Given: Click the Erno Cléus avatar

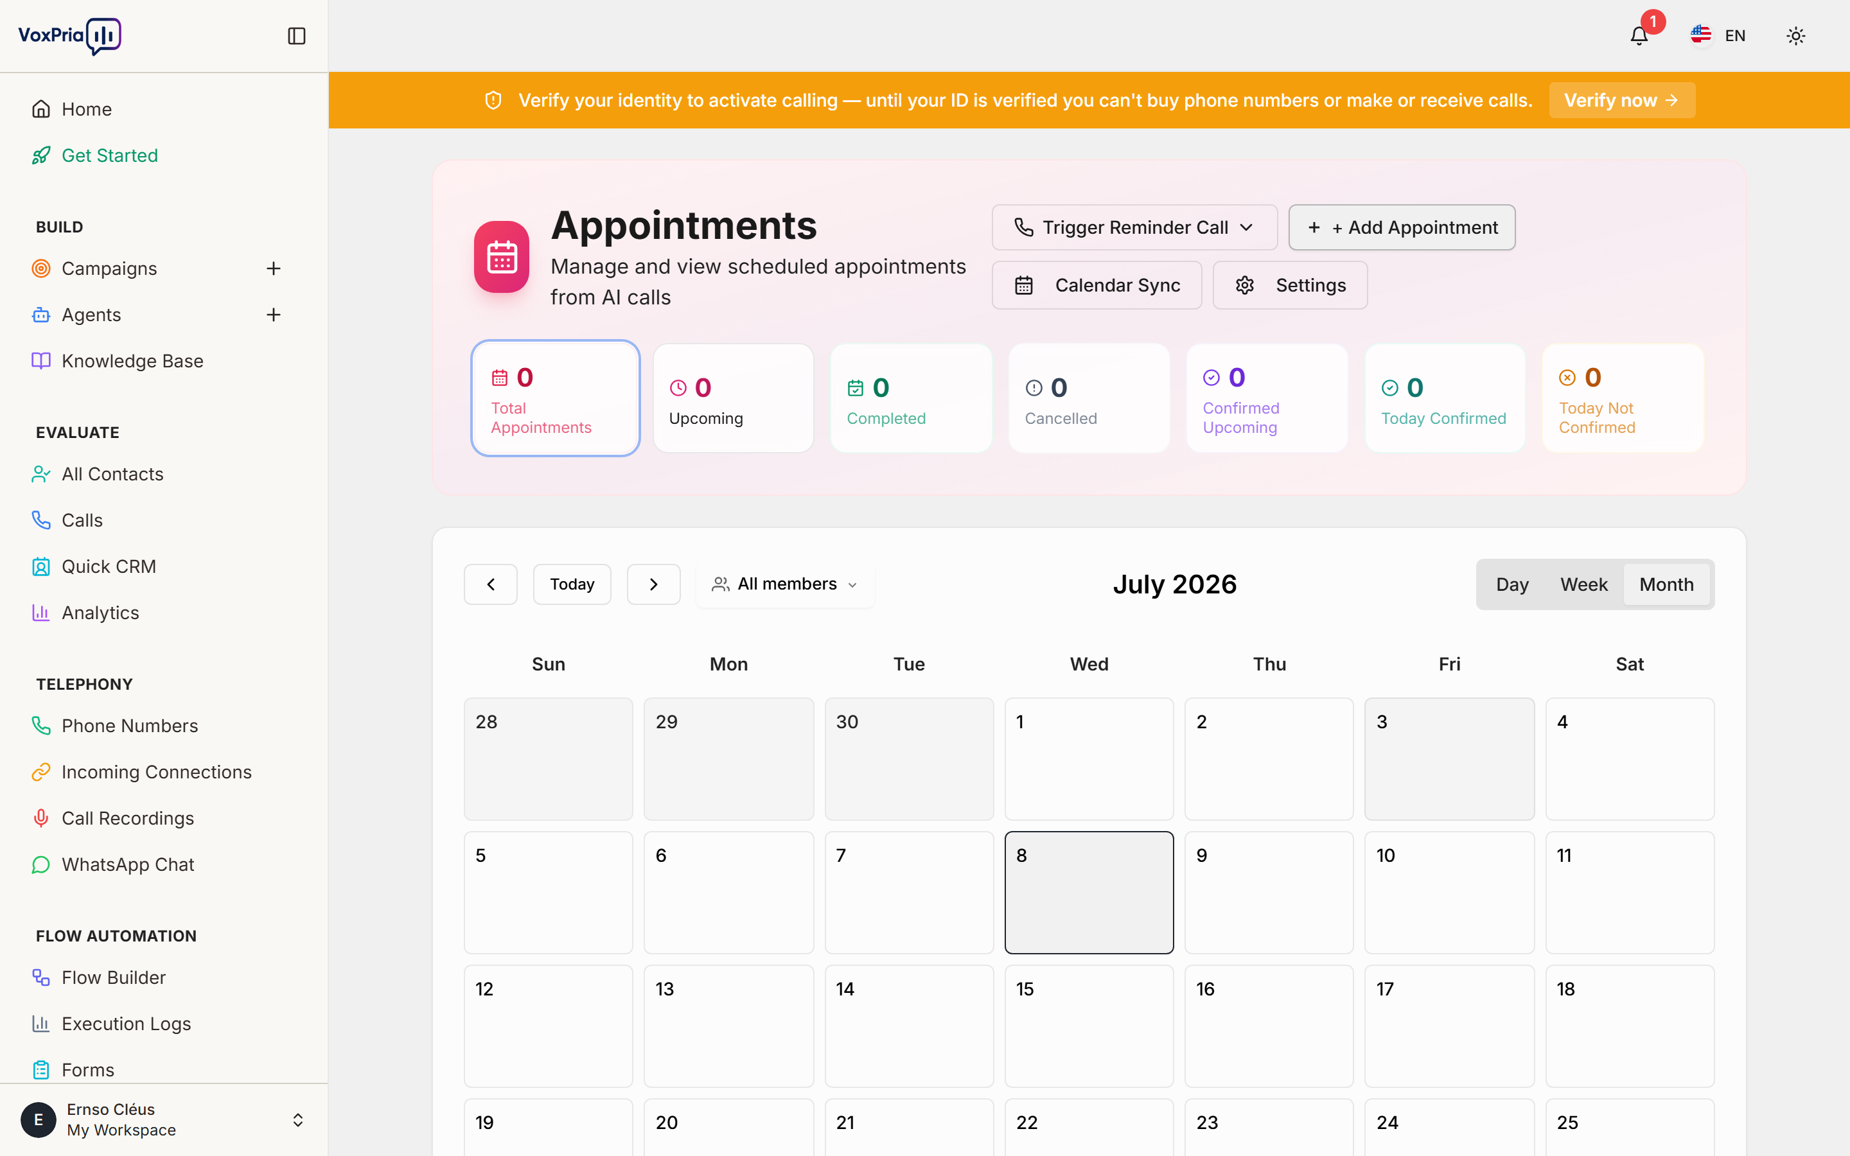Looking at the screenshot, I should click(39, 1120).
